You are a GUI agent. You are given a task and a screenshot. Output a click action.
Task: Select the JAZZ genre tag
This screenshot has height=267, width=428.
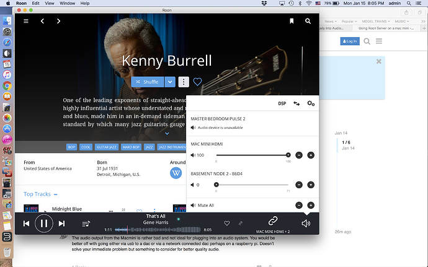149,147
